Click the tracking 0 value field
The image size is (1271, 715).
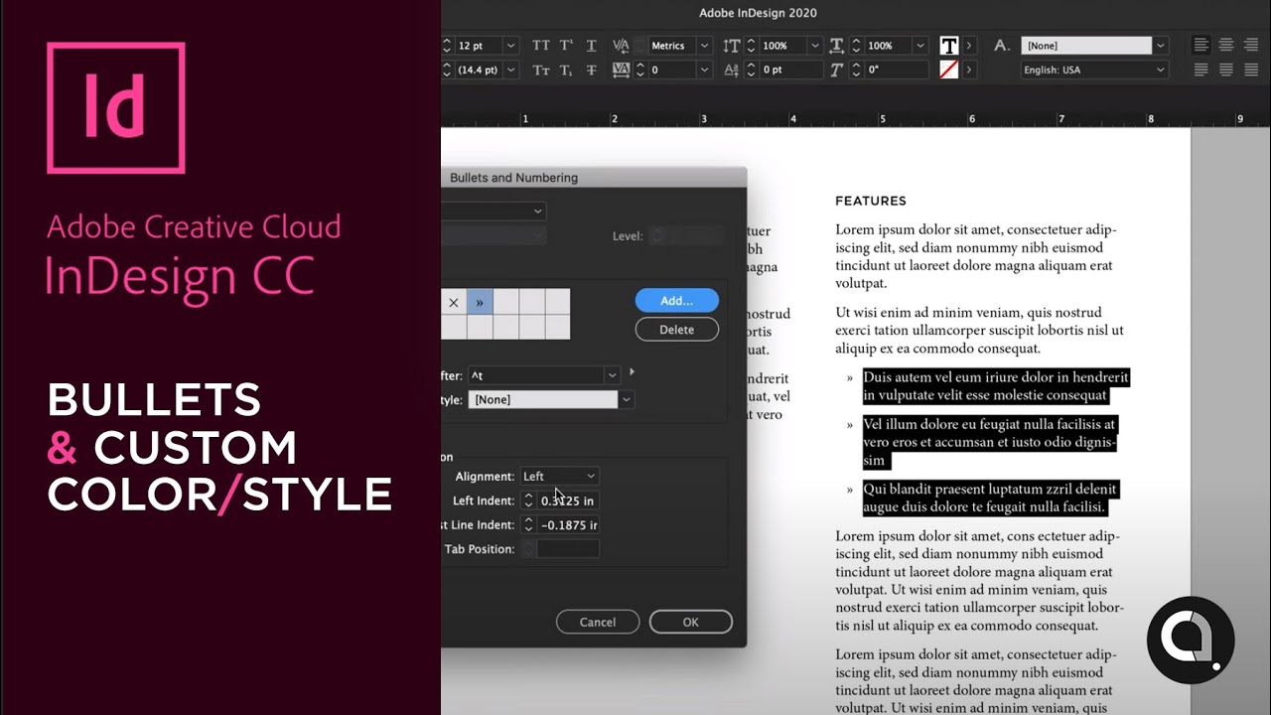point(672,70)
